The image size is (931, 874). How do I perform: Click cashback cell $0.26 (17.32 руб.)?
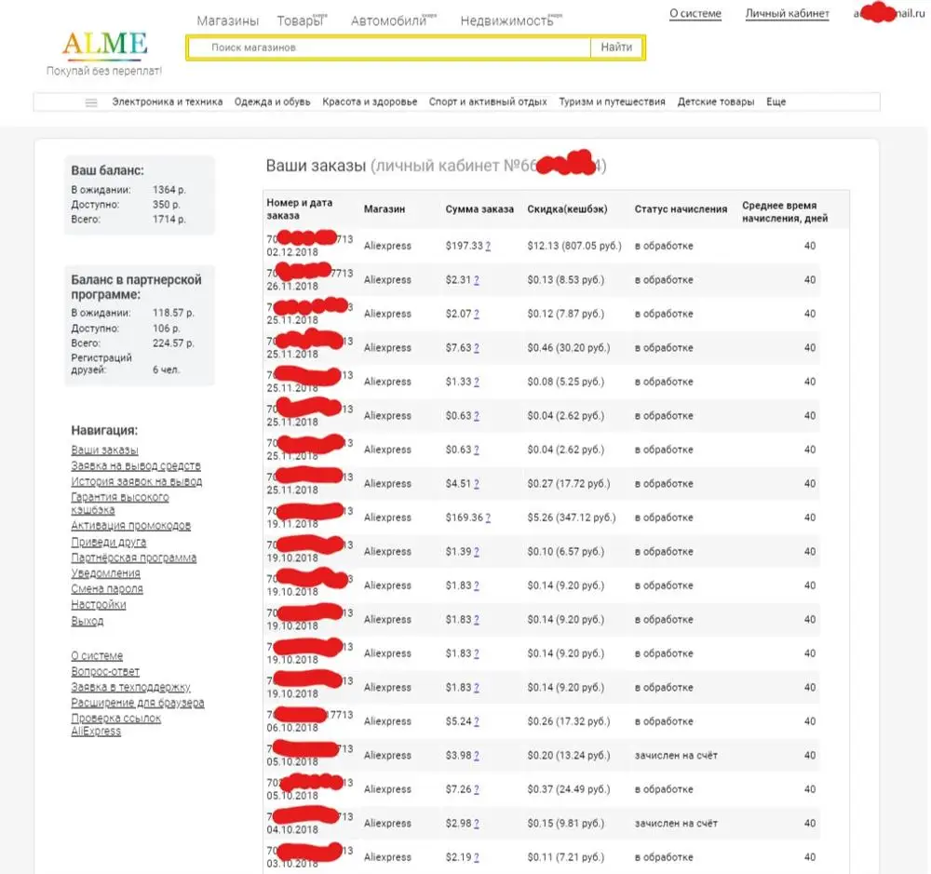pyautogui.click(x=568, y=721)
